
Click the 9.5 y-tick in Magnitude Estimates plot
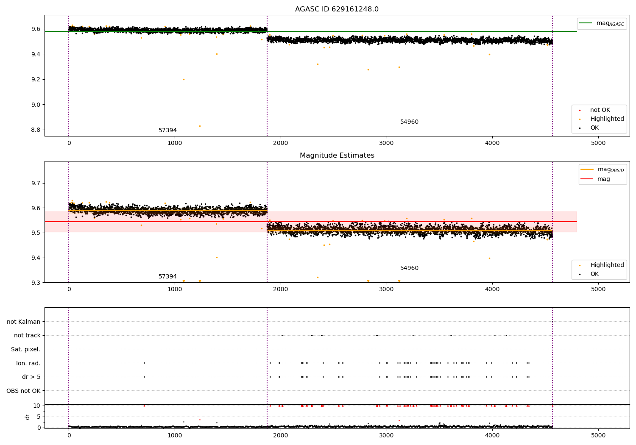(x=36, y=233)
